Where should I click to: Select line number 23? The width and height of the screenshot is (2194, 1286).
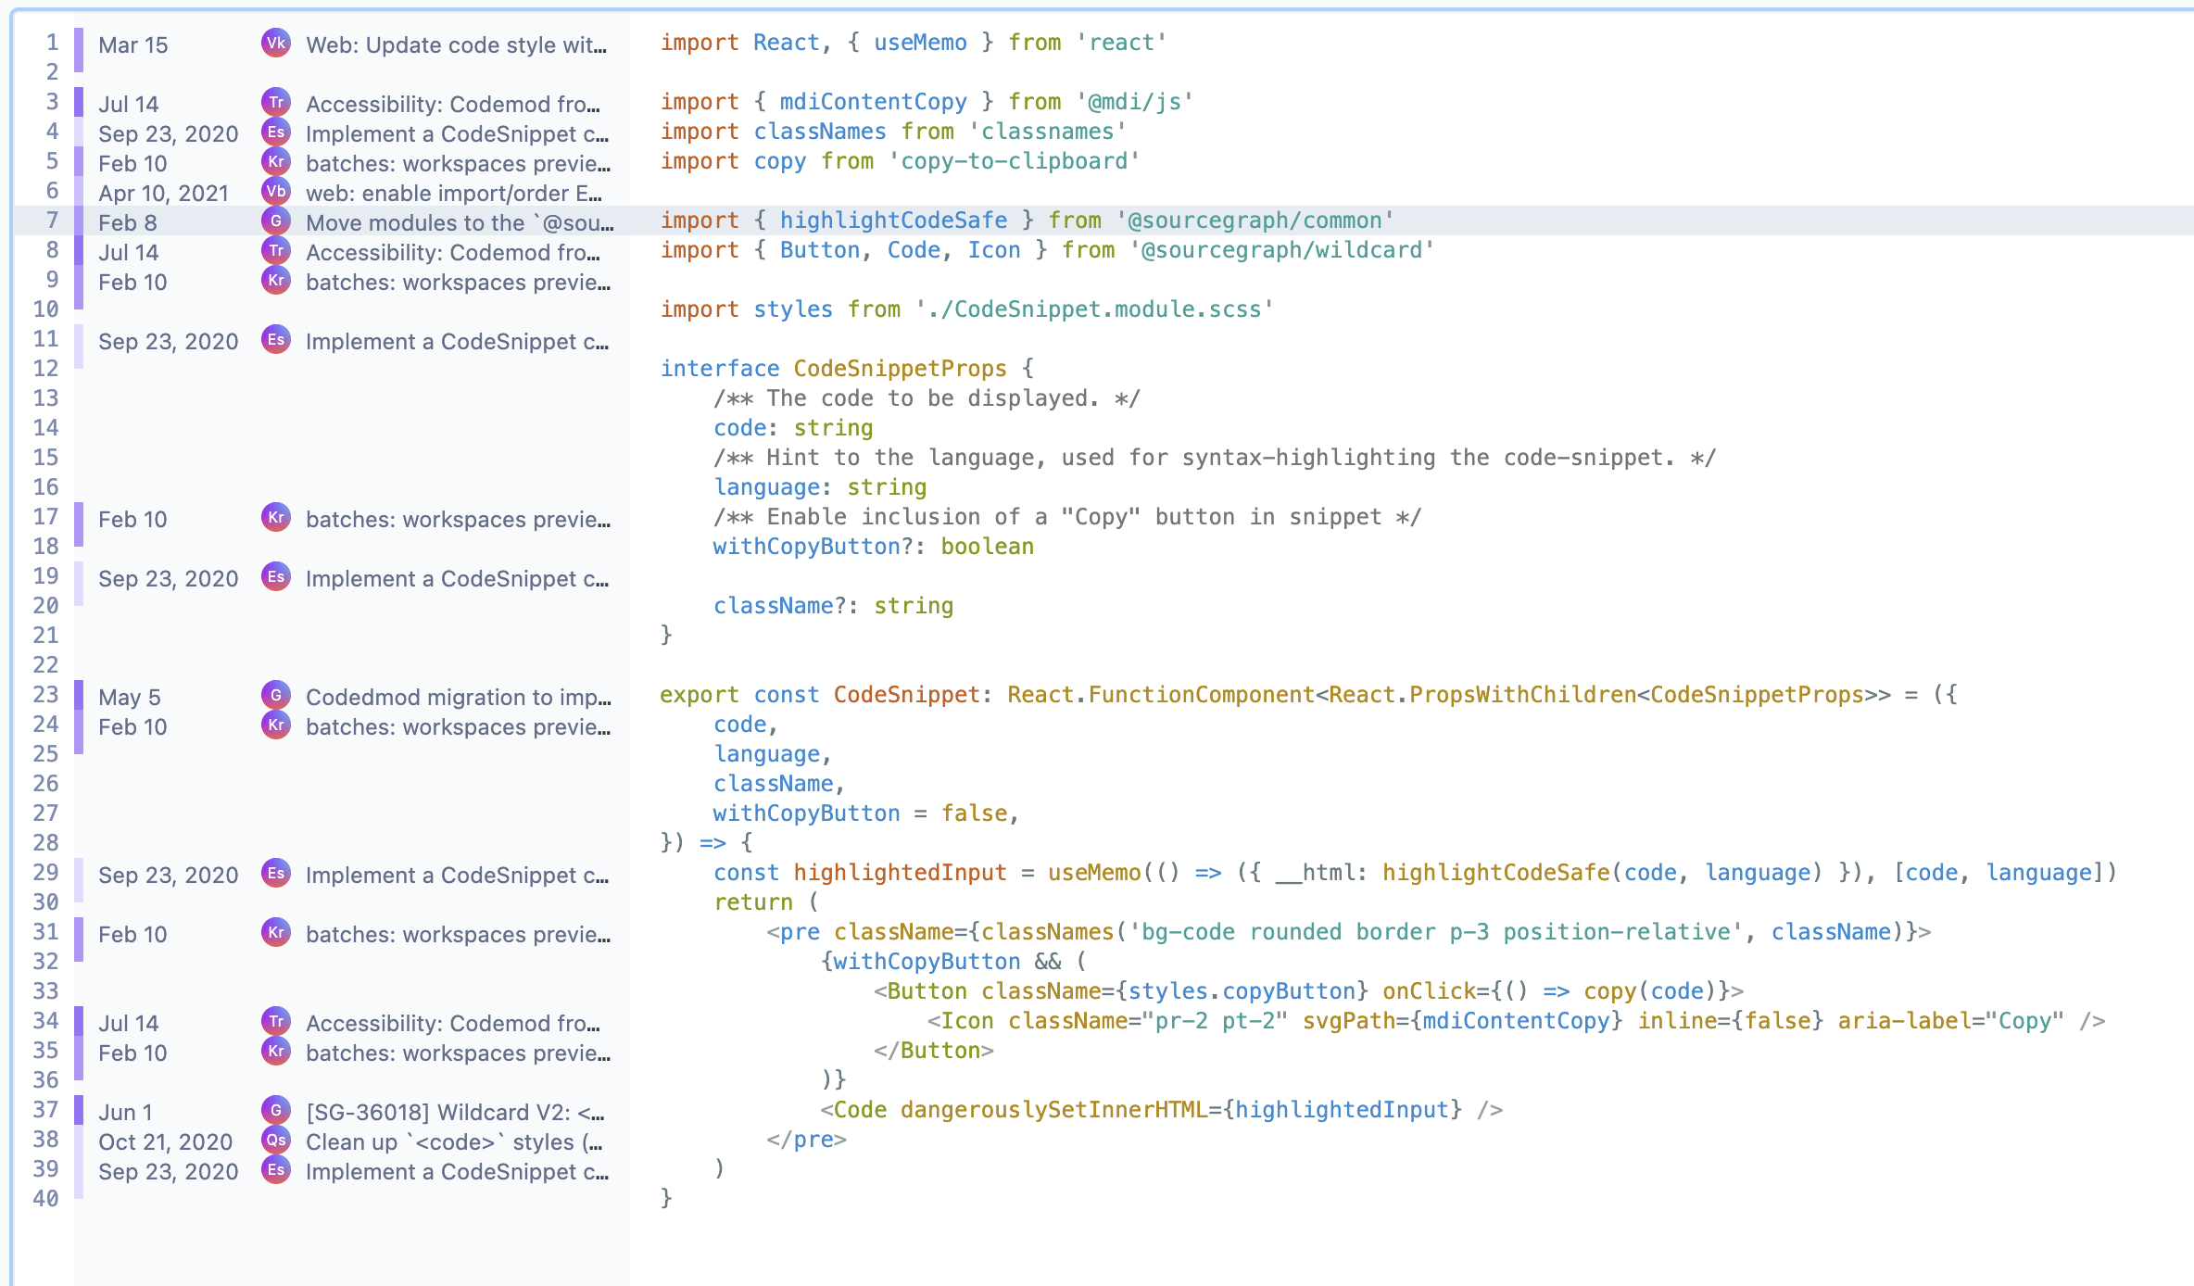tap(46, 695)
